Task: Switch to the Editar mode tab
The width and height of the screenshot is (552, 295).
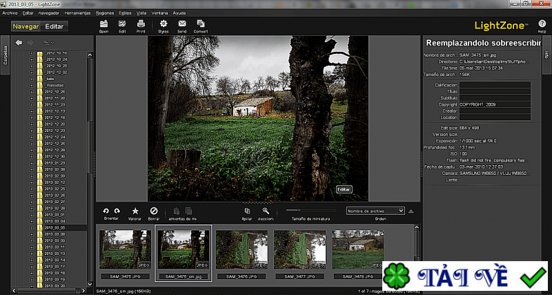Action: pos(55,26)
